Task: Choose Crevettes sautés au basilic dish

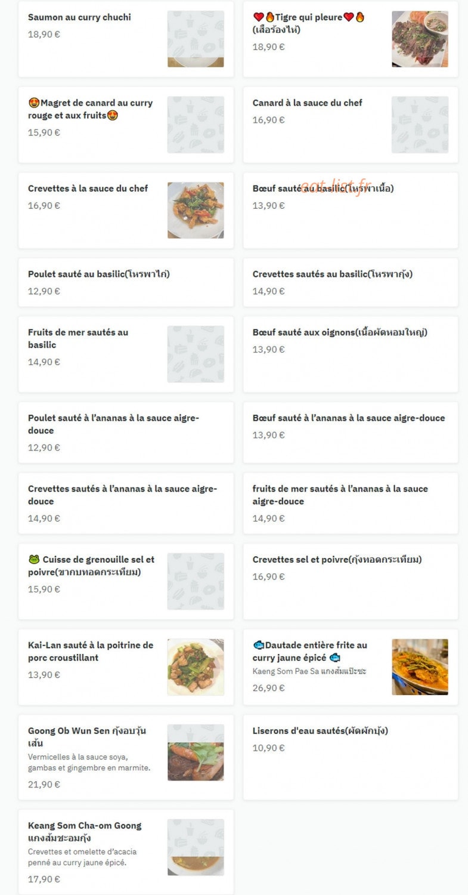Action: coord(351,282)
